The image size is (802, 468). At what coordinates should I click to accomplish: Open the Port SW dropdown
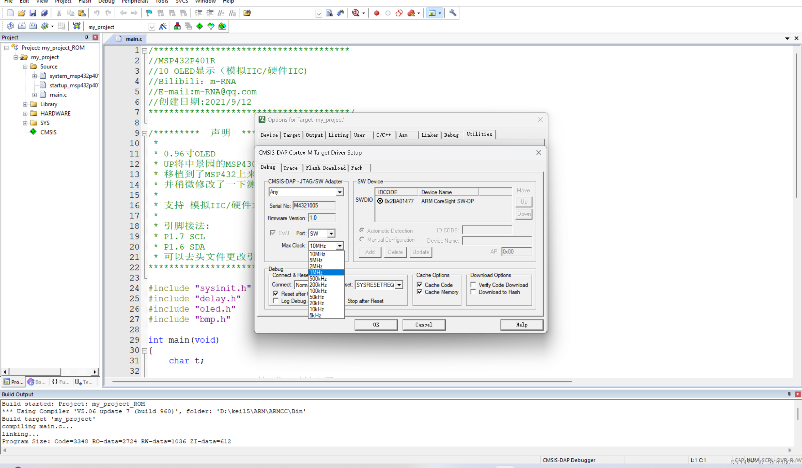(331, 233)
